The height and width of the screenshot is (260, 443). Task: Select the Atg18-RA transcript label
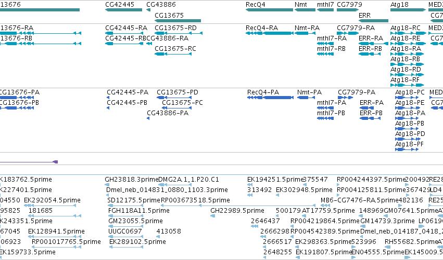point(406,49)
